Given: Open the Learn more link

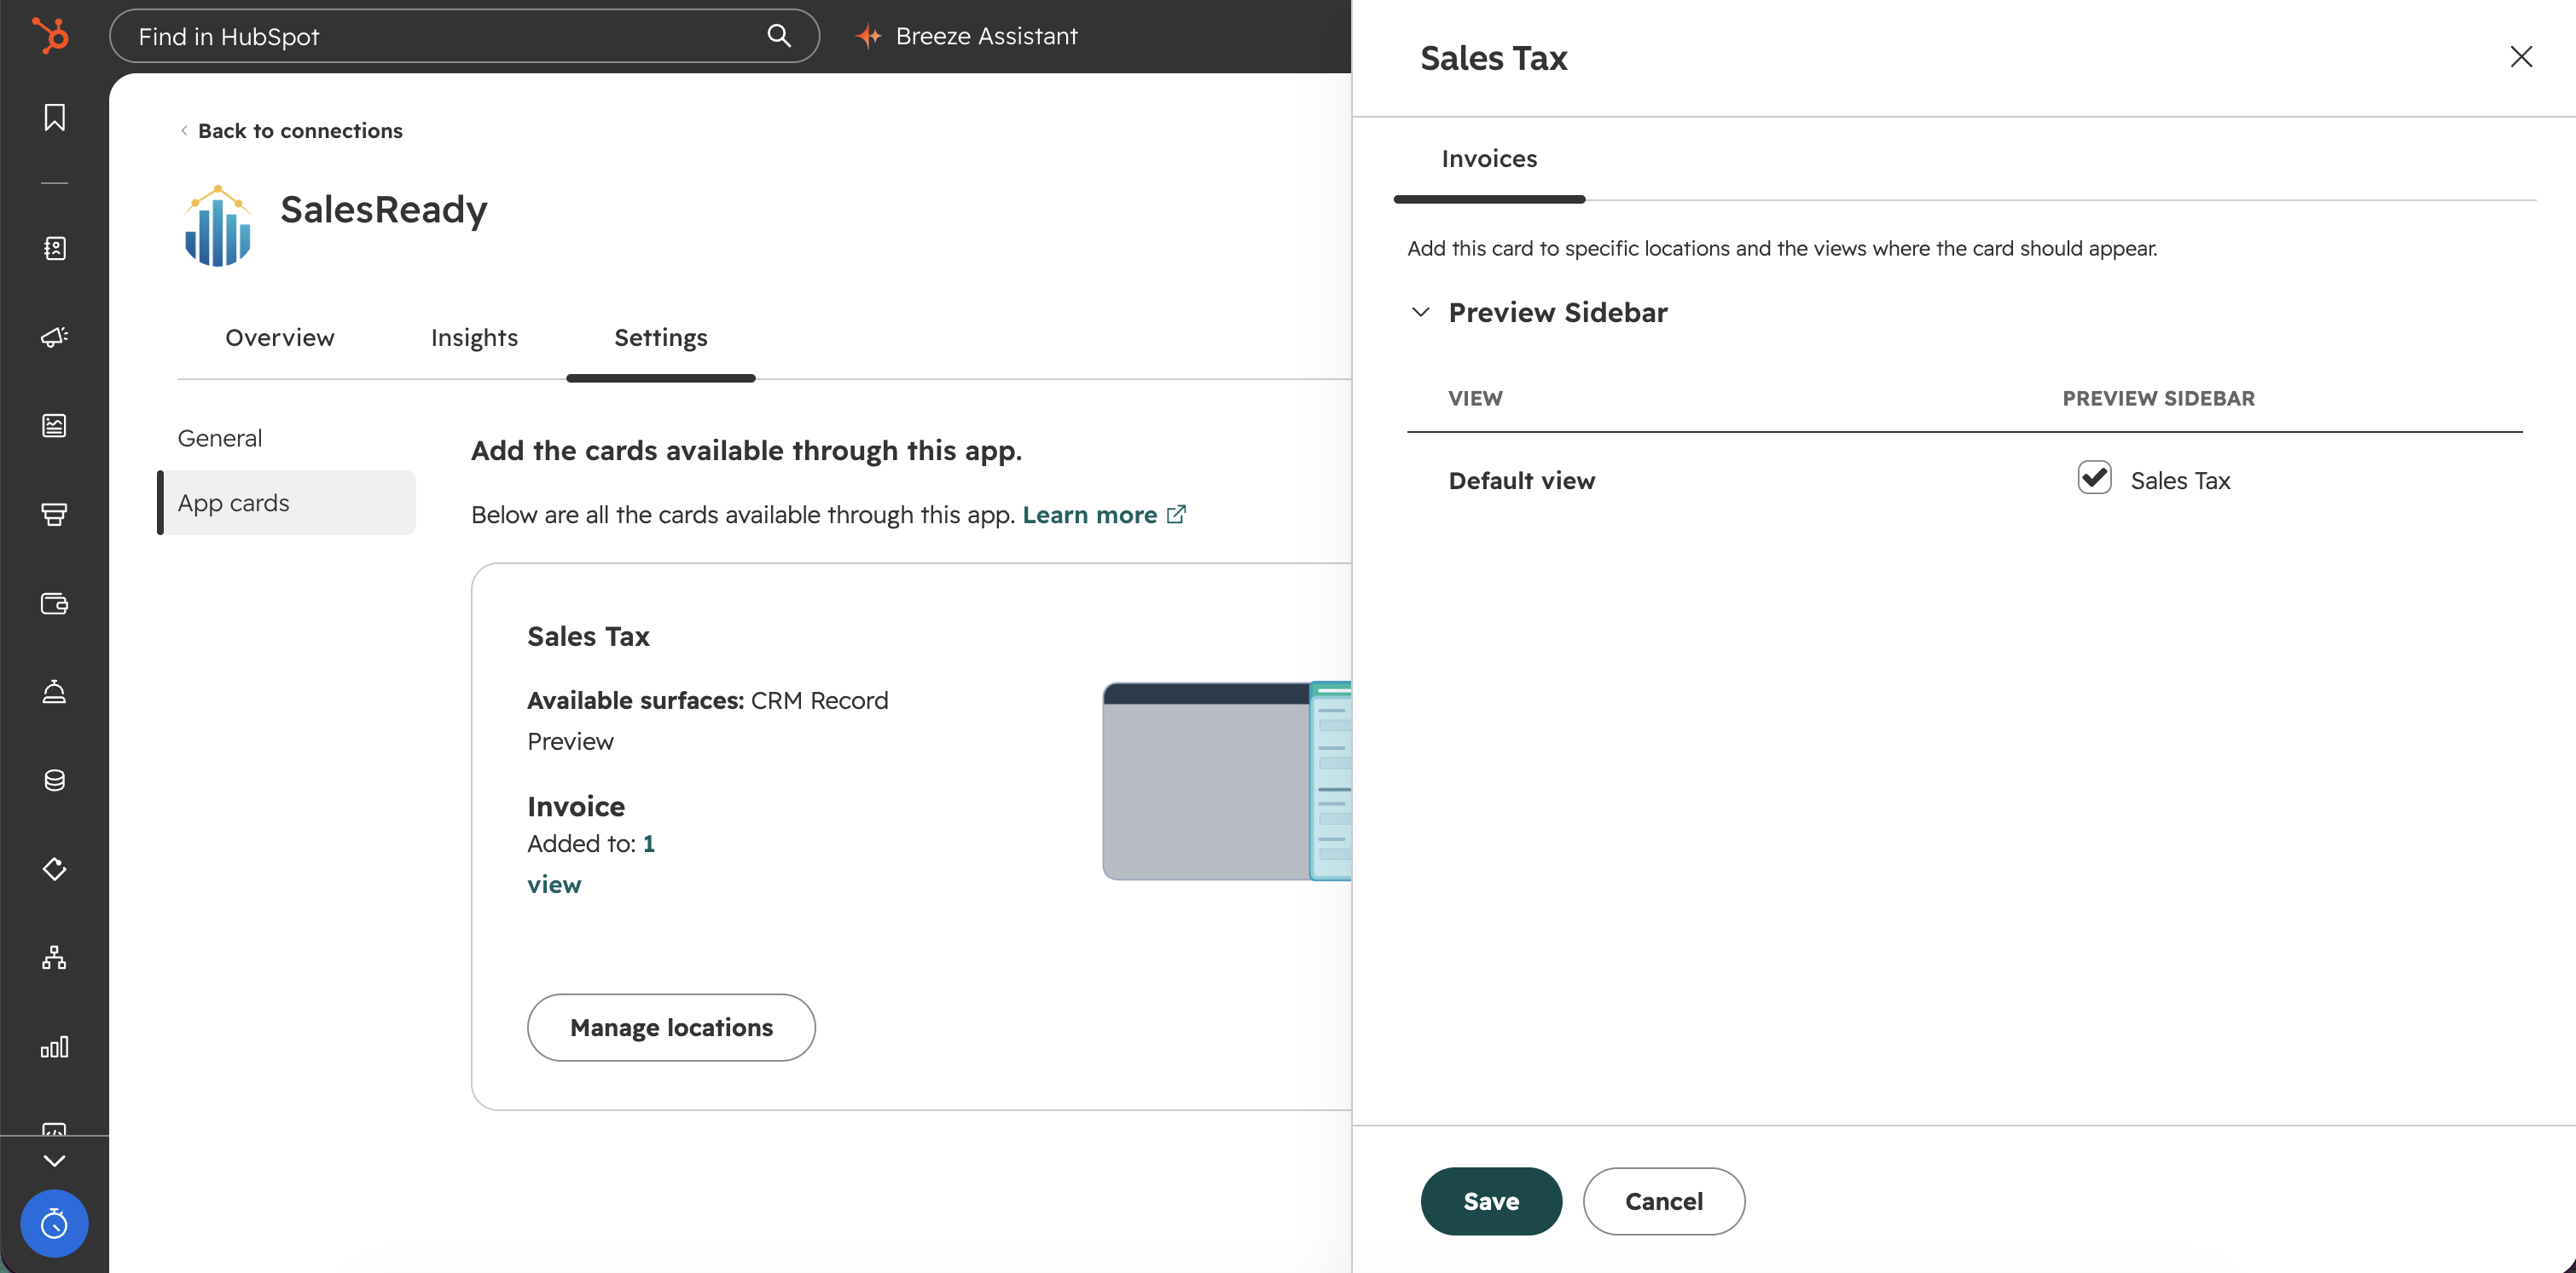Looking at the screenshot, I should coord(1103,515).
